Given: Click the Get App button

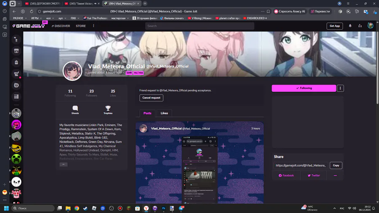Looking at the screenshot, I should (334, 26).
